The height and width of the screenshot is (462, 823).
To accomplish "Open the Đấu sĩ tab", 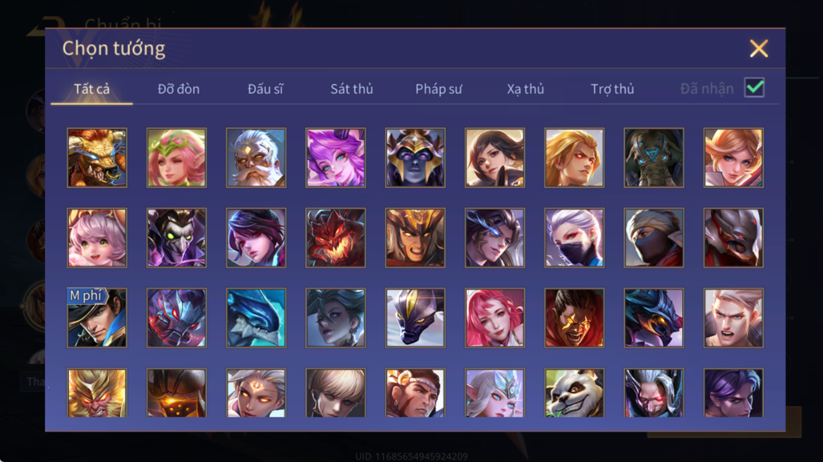I will point(265,89).
